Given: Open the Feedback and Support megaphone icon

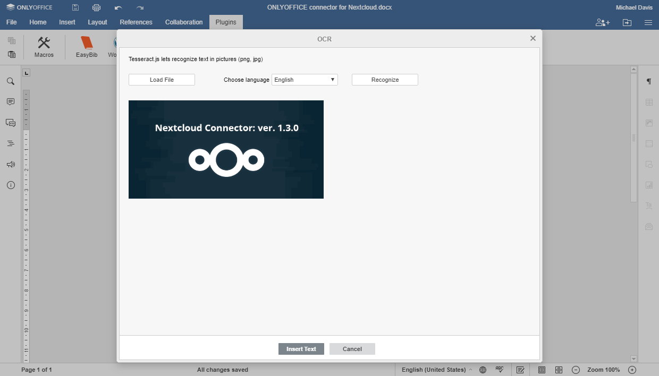Looking at the screenshot, I should tap(11, 165).
